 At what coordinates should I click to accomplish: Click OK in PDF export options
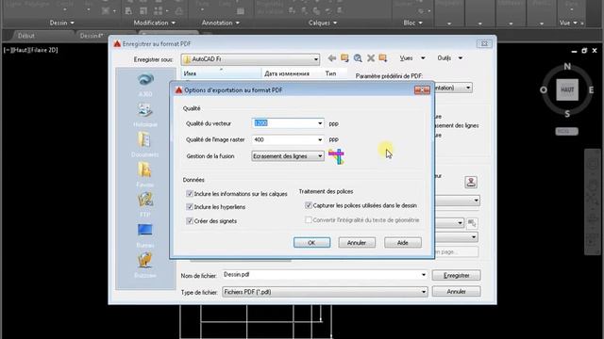(311, 243)
